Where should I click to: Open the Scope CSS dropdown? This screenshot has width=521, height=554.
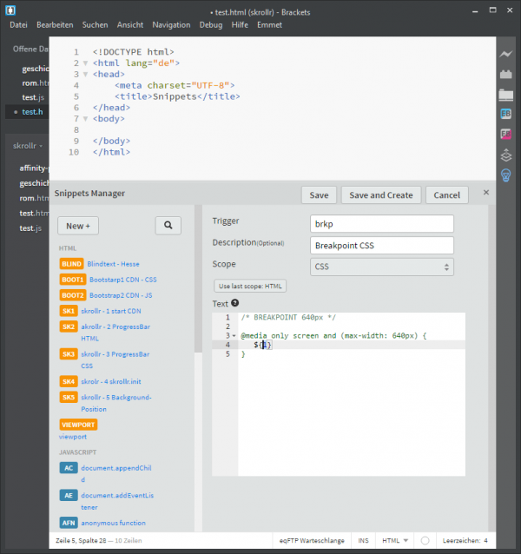382,267
